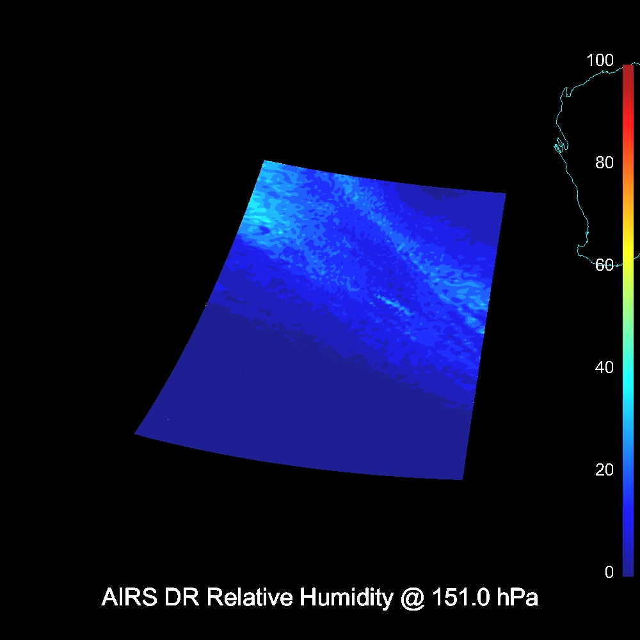640x640 pixels.
Task: Click the colorbar tick label 20
Action: pyautogui.click(x=604, y=470)
